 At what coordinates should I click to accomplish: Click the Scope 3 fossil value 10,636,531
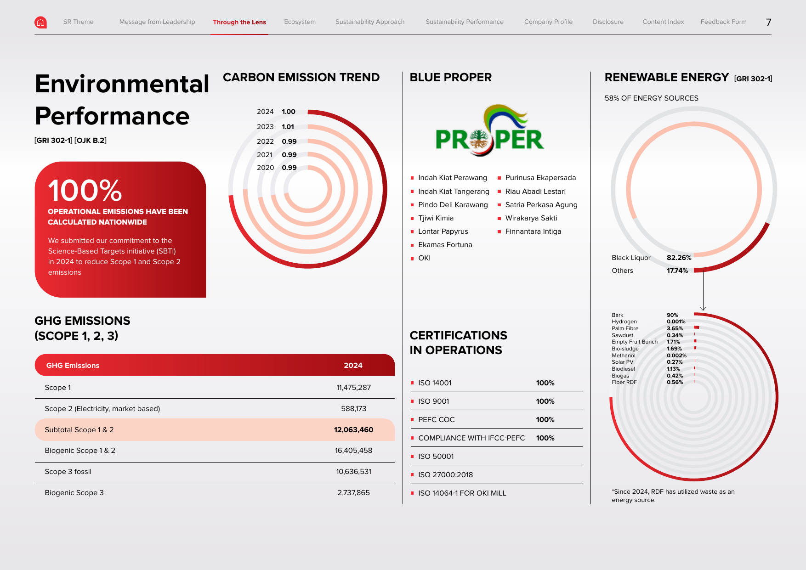pos(353,472)
